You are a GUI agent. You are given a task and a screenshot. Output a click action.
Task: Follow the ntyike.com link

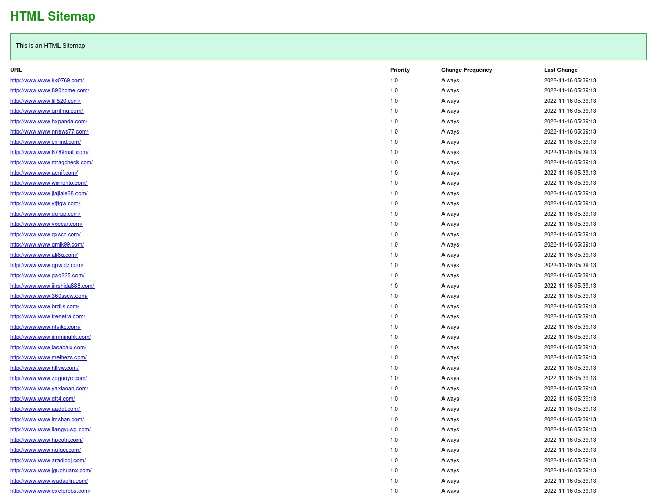pos(46,327)
